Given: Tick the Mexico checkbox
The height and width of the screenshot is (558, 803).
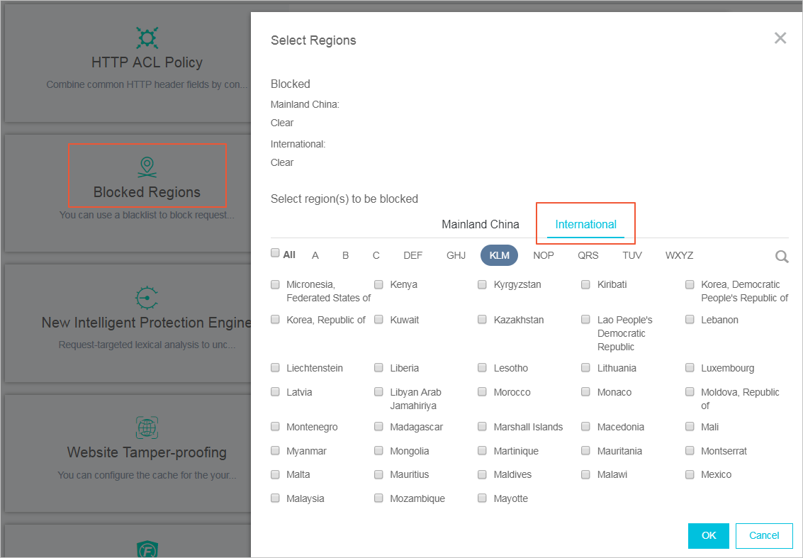Looking at the screenshot, I should 690,474.
